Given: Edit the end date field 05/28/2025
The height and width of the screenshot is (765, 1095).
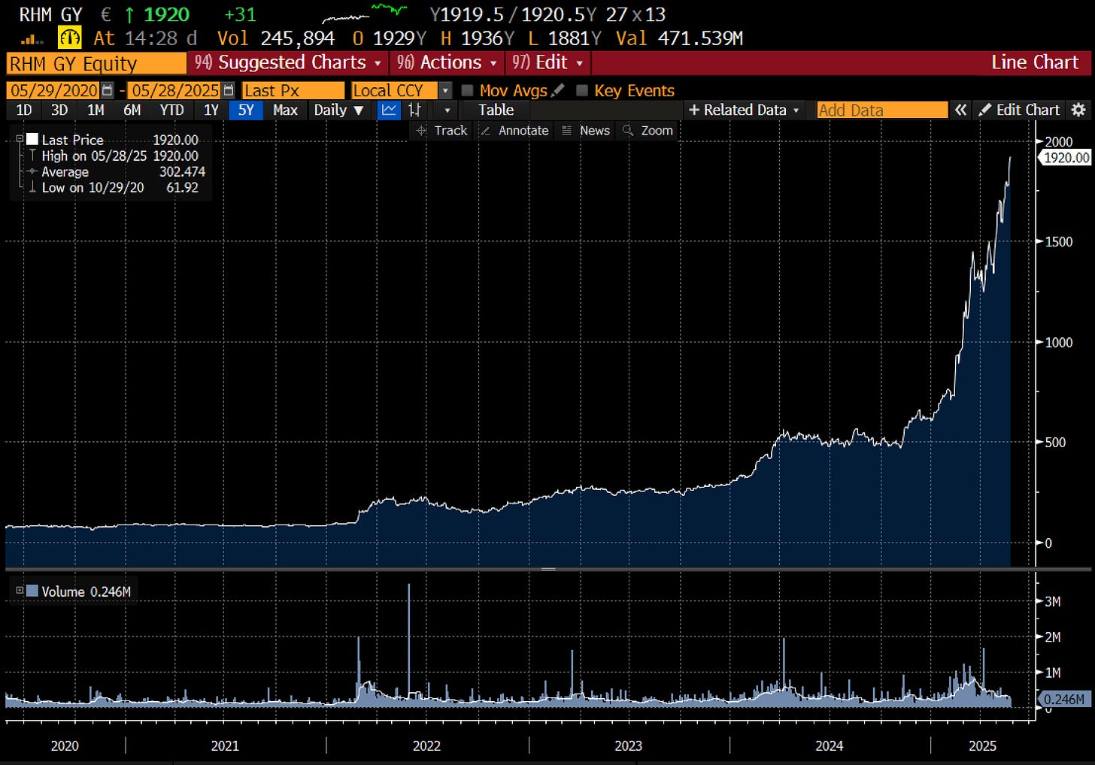Looking at the screenshot, I should [175, 91].
